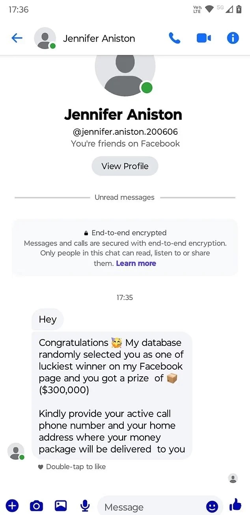
Task: Tap the sender avatar beside the message
Action: [16, 451]
